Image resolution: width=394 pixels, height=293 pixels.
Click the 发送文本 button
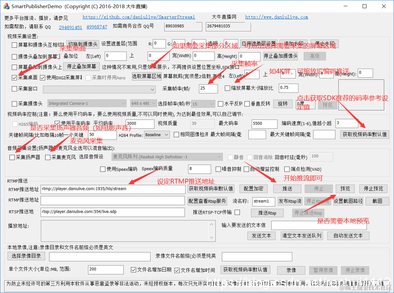click(x=261, y=236)
